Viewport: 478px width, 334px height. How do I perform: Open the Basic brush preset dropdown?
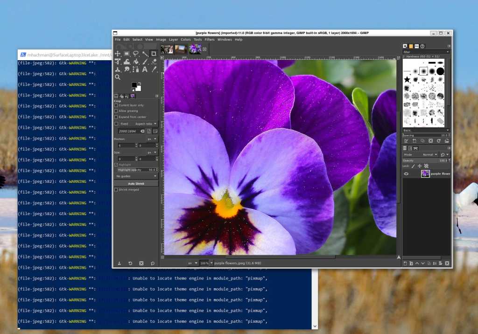pos(426,131)
